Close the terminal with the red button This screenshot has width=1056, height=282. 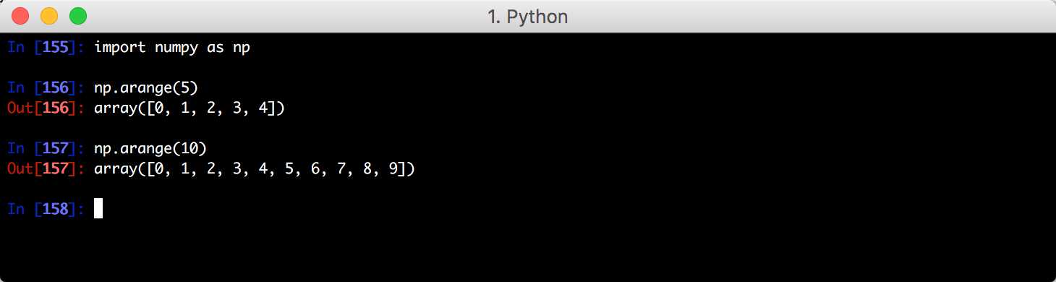point(21,15)
